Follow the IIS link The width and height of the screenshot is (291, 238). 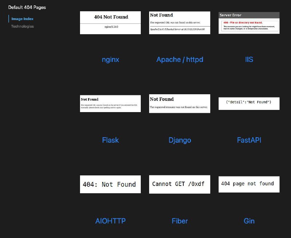(249, 60)
